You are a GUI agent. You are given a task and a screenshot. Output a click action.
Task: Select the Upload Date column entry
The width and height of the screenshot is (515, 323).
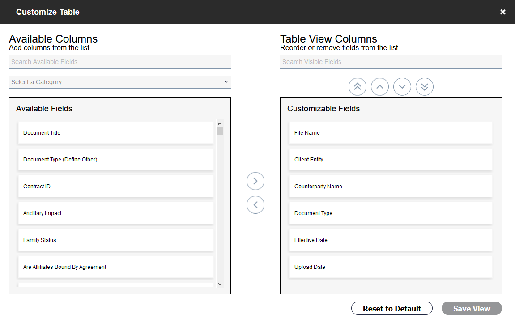tap(391, 267)
